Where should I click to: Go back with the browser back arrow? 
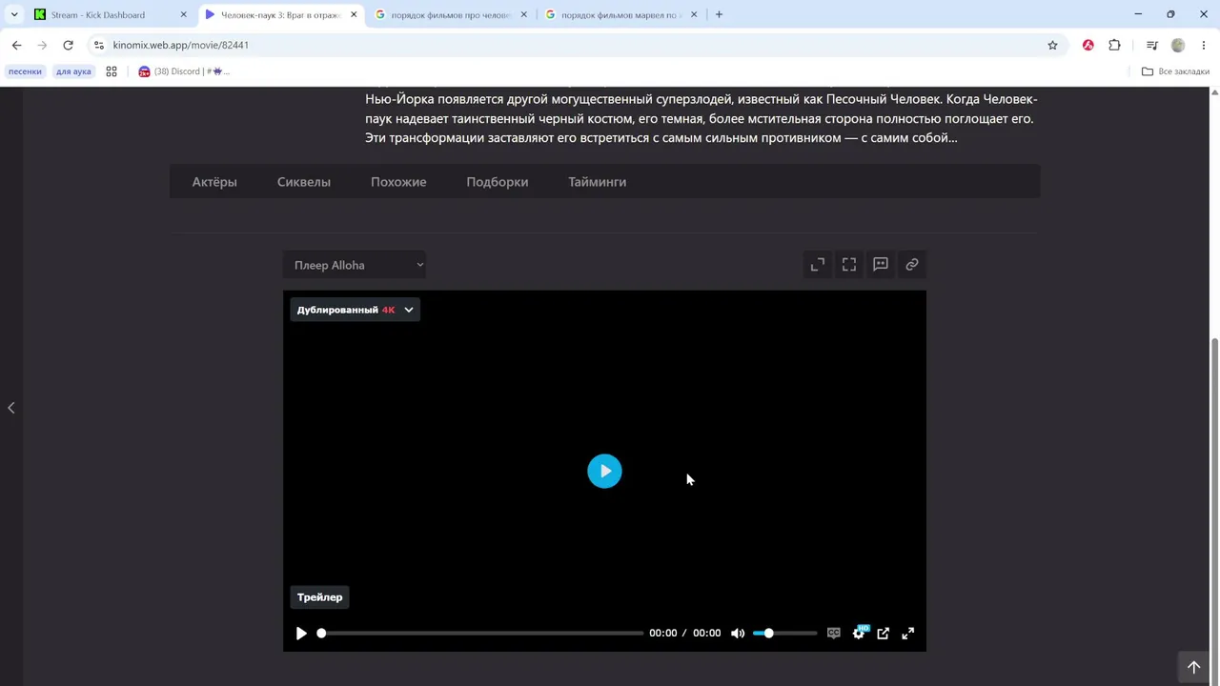coord(16,45)
